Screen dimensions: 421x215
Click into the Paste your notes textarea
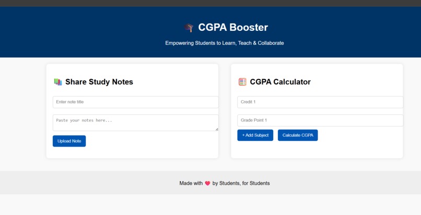136,123
